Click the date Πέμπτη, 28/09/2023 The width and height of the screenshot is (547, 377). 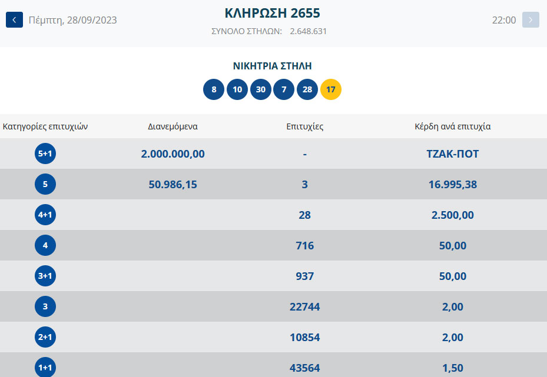click(73, 20)
